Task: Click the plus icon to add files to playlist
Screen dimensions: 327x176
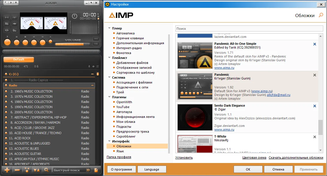Action: click(7, 170)
